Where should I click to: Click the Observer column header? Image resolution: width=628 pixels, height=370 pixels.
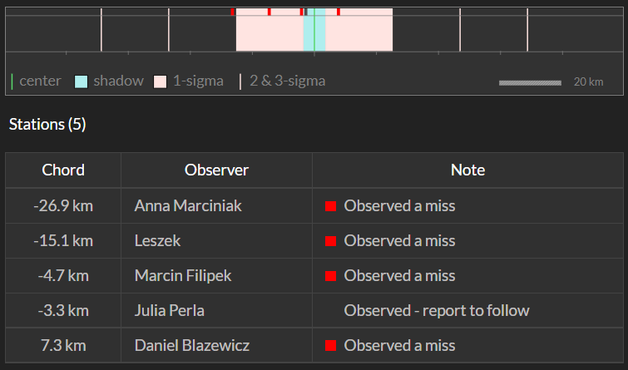click(216, 170)
